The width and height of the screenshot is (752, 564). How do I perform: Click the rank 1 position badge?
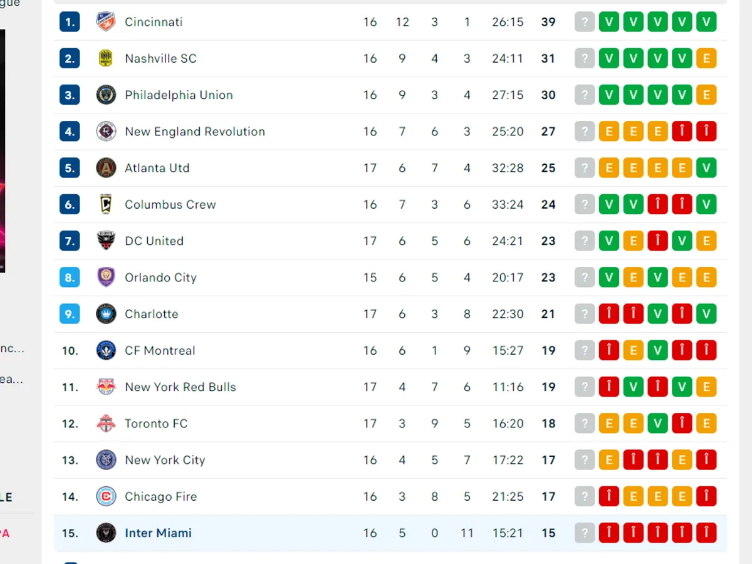click(70, 22)
